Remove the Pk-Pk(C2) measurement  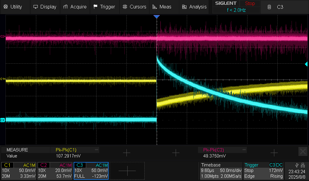click(243, 149)
